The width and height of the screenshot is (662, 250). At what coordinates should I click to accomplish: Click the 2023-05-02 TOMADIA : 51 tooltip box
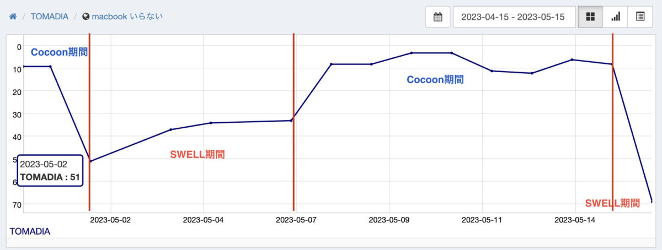click(x=50, y=171)
